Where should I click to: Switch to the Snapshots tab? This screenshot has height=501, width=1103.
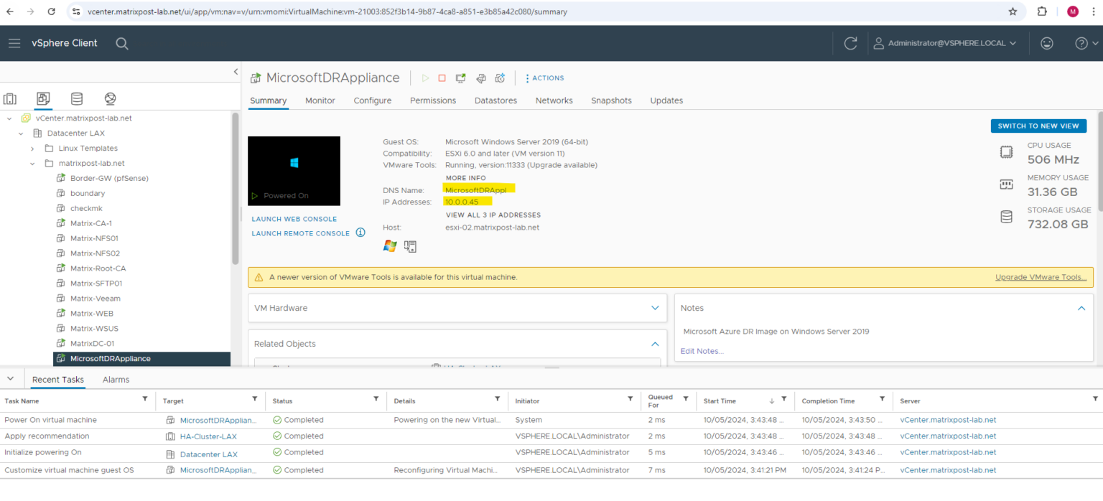point(611,100)
